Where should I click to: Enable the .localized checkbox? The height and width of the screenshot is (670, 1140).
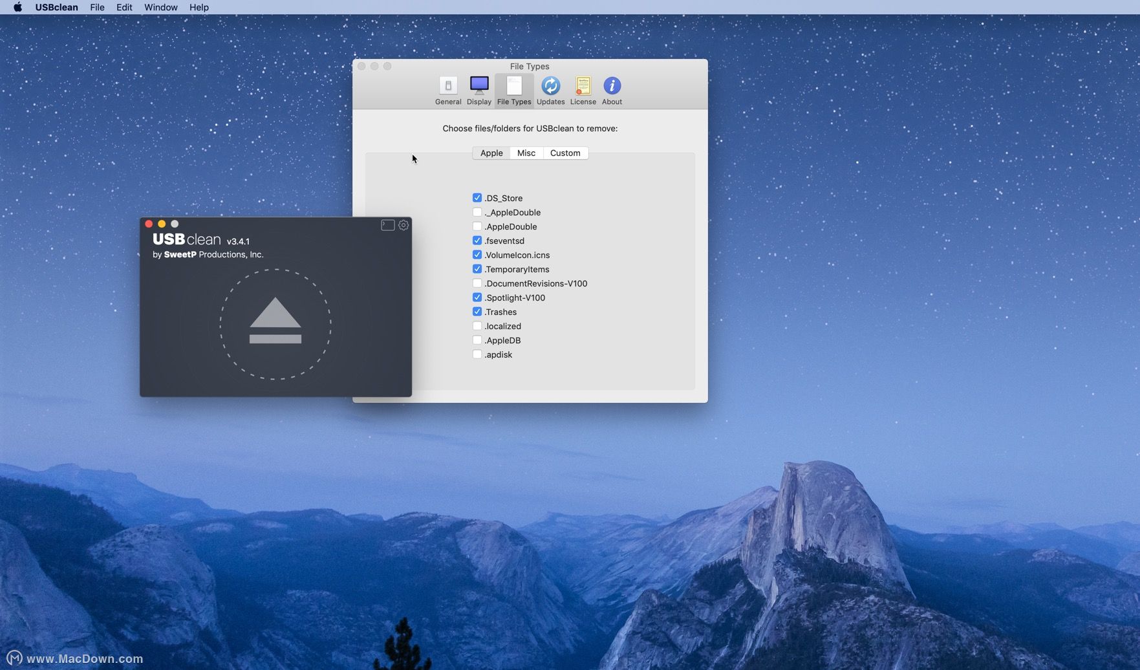(477, 326)
